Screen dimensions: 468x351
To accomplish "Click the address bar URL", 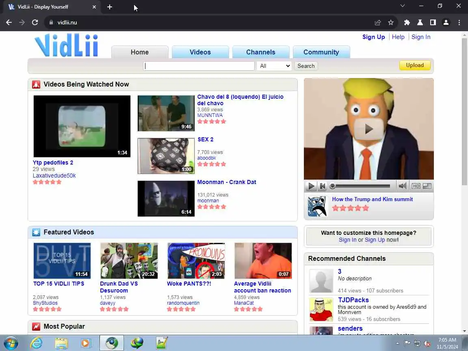I will pos(67,22).
